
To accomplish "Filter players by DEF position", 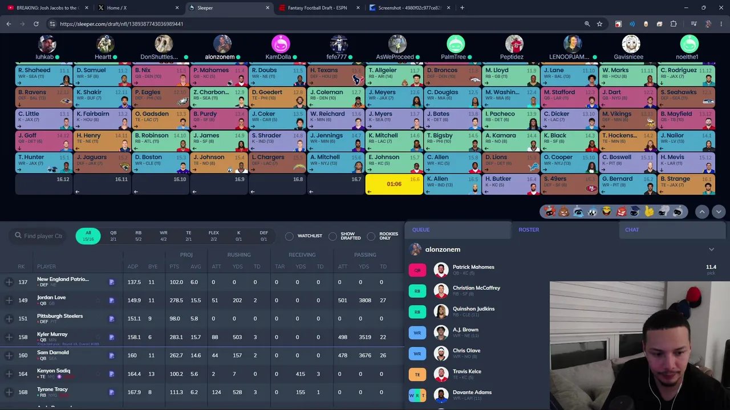I will tap(263, 236).
